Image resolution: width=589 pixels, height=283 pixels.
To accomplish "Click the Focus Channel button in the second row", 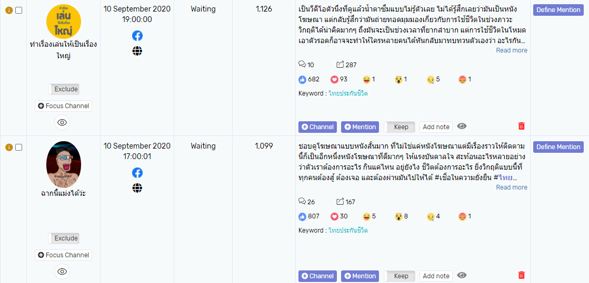I will coord(64,255).
